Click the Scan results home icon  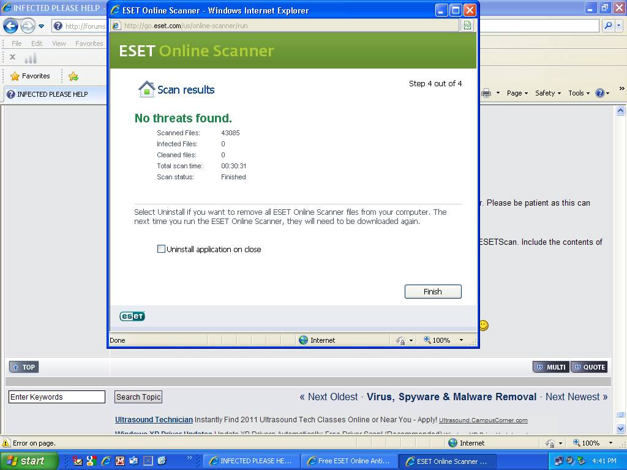146,89
